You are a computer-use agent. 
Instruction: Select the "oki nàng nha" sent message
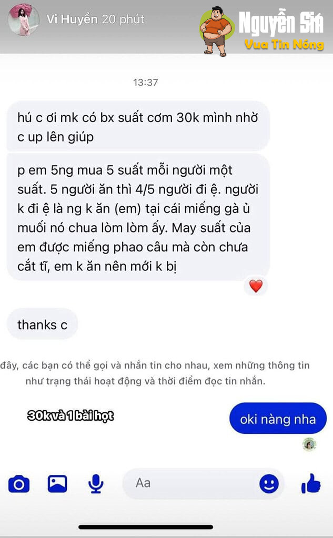(x=278, y=419)
